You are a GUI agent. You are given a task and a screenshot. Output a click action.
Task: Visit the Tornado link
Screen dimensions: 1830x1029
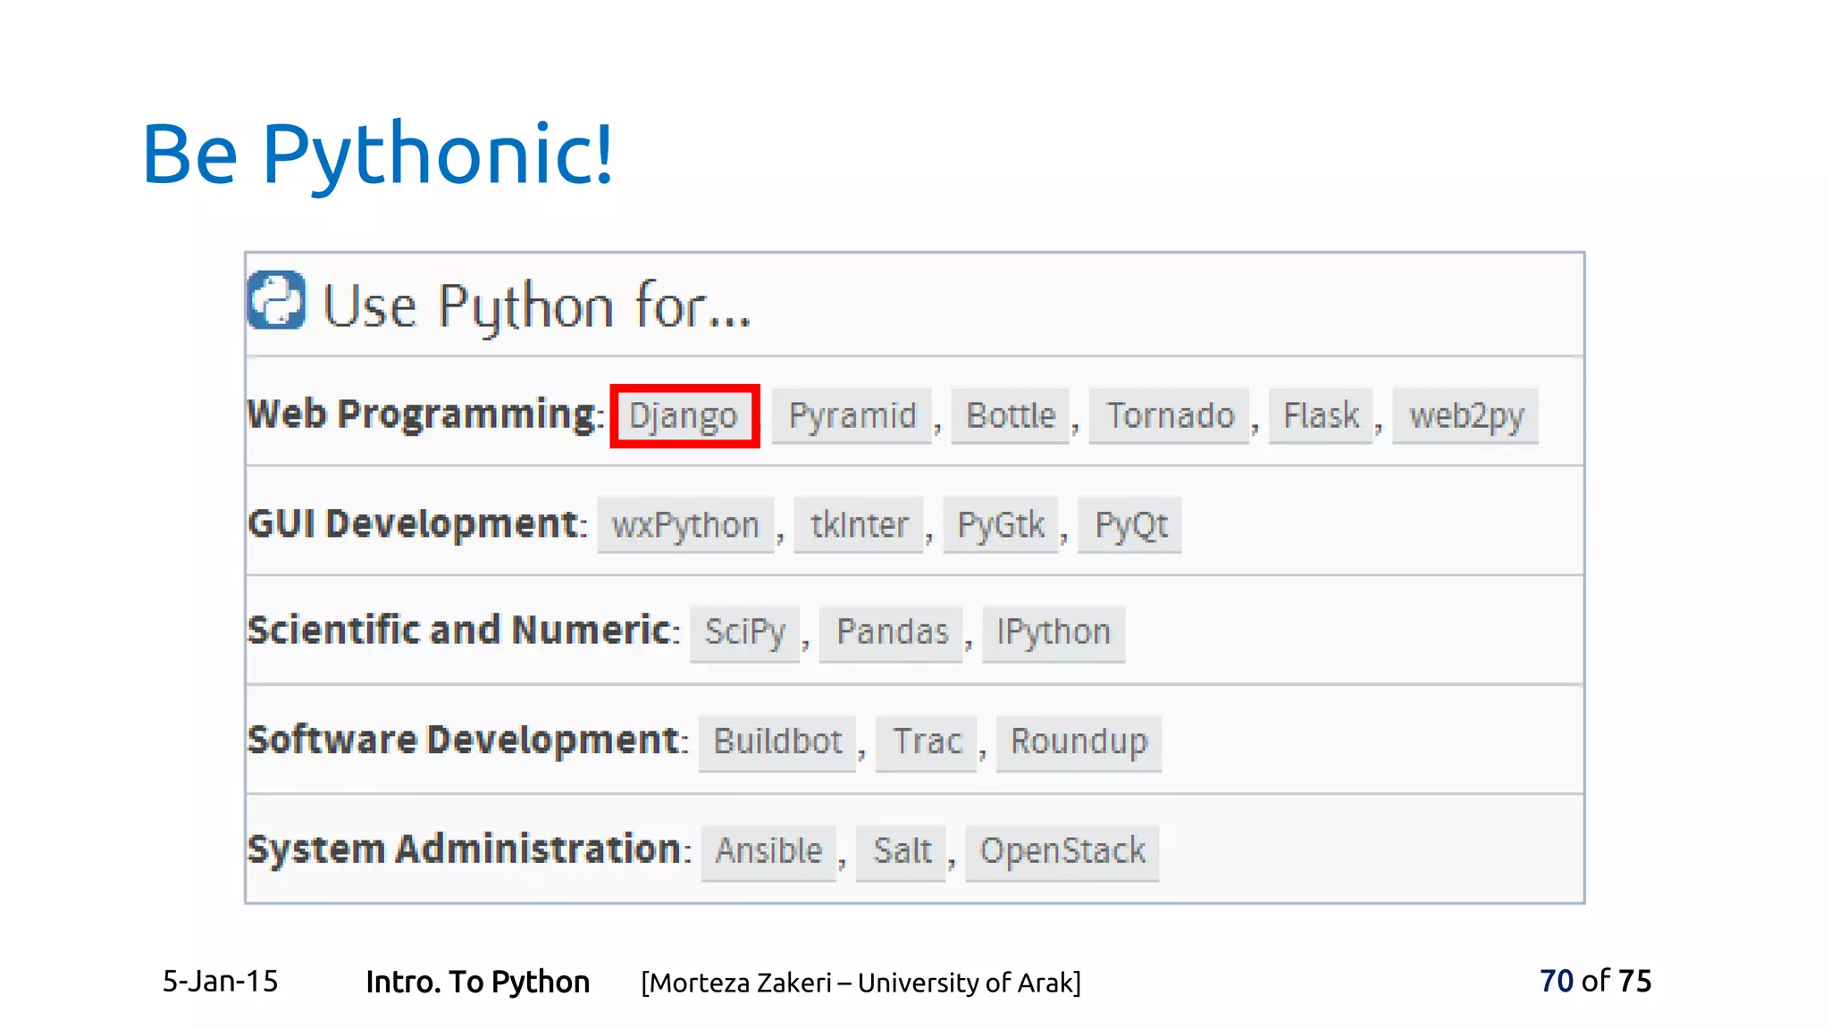[1170, 416]
